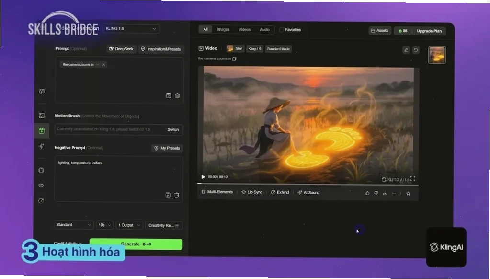The height and width of the screenshot is (279, 490).
Task: Open the KLING 1.6 model dropdown
Action: click(131, 29)
